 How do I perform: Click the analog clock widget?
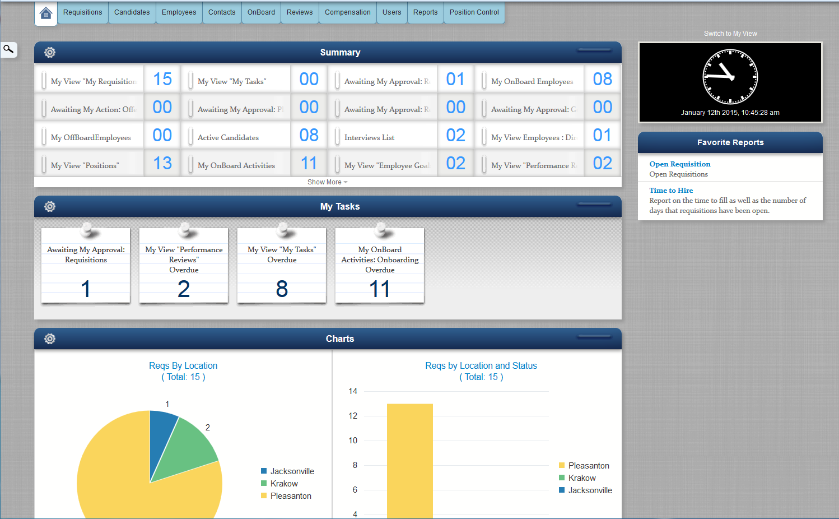(730, 77)
